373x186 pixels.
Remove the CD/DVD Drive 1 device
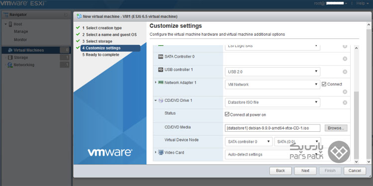[x=345, y=102]
